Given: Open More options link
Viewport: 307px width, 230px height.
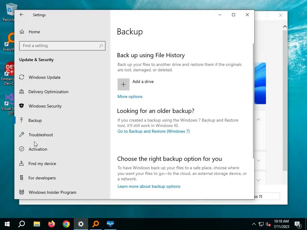Looking at the screenshot, I should [130, 97].
